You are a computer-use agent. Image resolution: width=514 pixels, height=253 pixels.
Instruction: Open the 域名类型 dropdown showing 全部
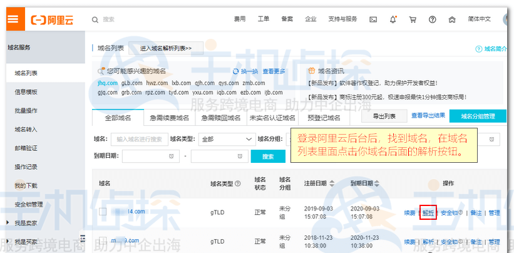click(x=227, y=139)
